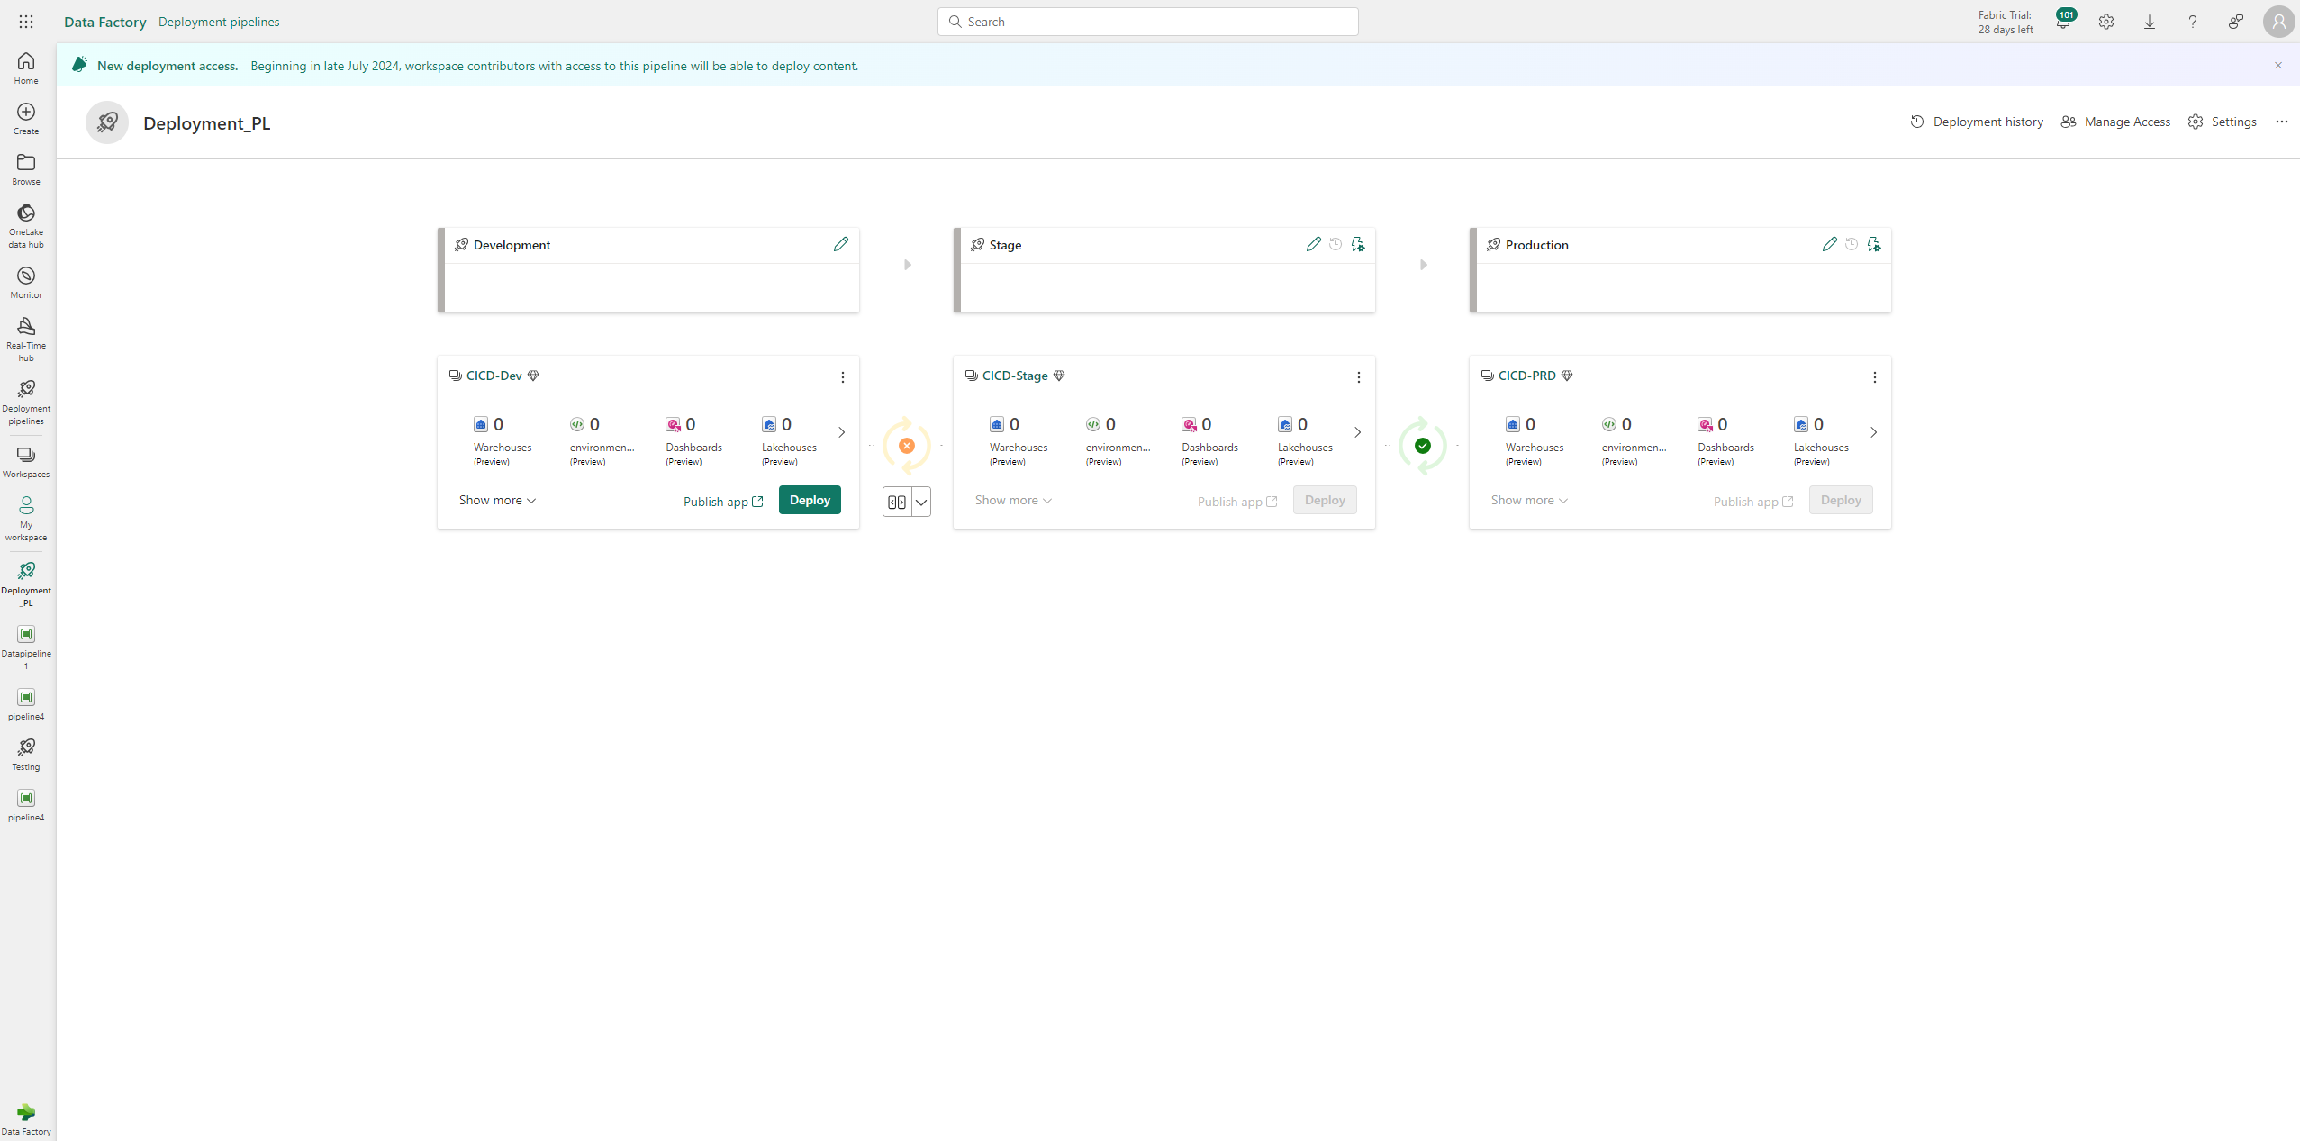Select Deployment_PL in the sidebar
The height and width of the screenshot is (1141, 2300).
point(26,584)
